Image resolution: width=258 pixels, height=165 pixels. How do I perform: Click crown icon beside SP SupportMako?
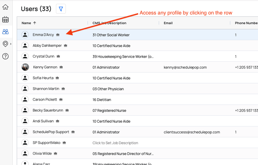pyautogui.click(x=64, y=143)
